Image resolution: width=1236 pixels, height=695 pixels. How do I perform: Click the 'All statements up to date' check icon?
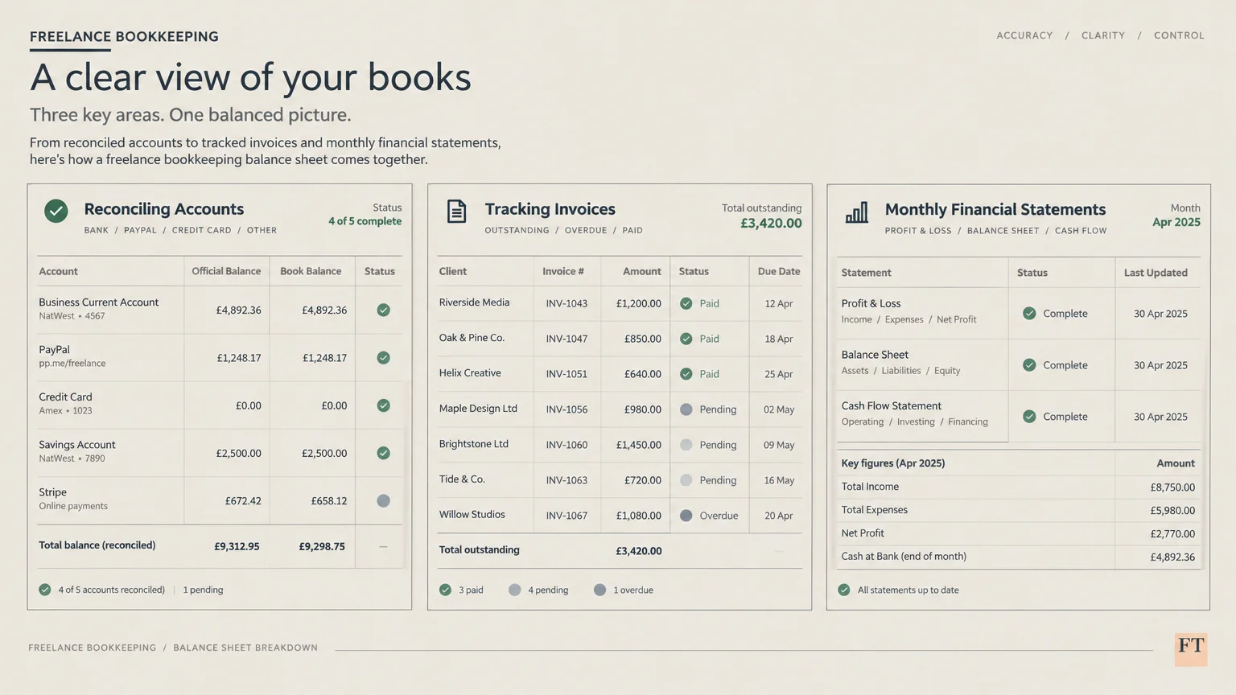(844, 590)
